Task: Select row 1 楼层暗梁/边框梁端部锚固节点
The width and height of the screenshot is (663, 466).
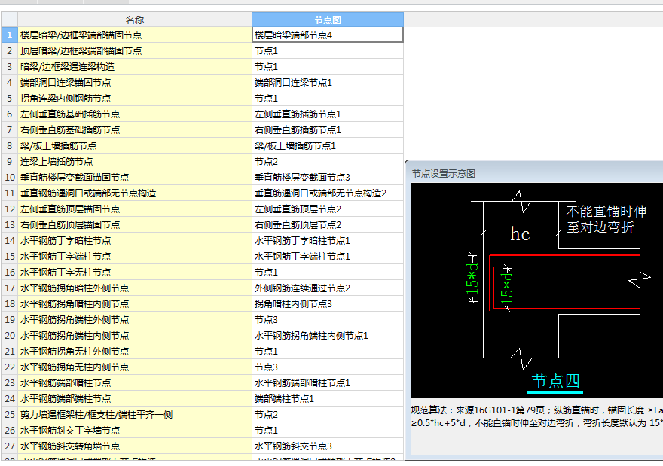Action: [135, 35]
